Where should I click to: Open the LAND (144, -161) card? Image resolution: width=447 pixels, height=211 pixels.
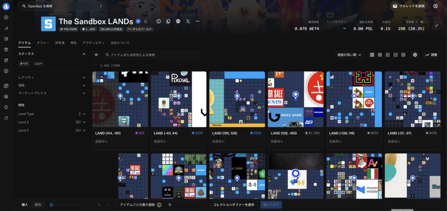click(x=120, y=111)
